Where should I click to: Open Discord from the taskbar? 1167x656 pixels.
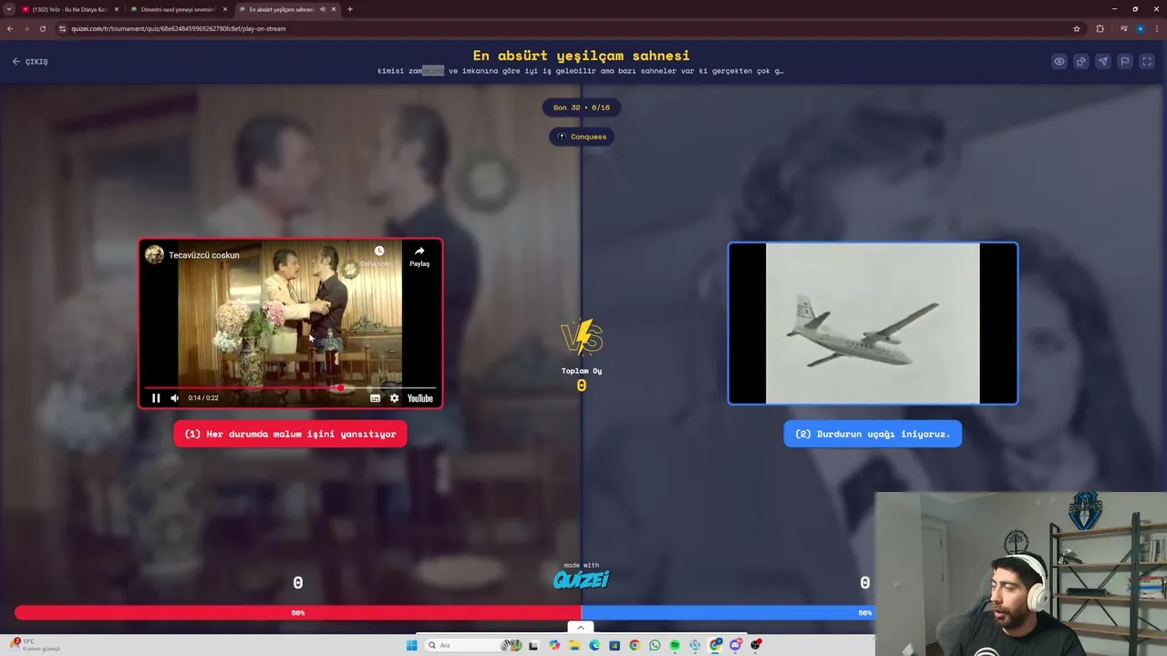[736, 645]
